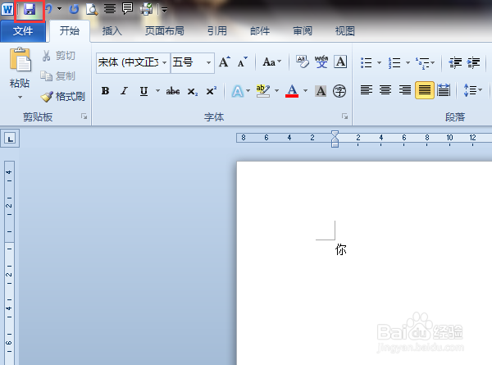This screenshot has width=492, height=365.
Task: Click the Multilevel List icon
Action: click(422, 63)
